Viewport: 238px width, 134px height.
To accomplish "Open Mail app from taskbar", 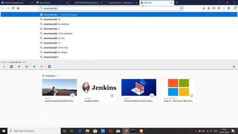I will [x=118, y=131].
